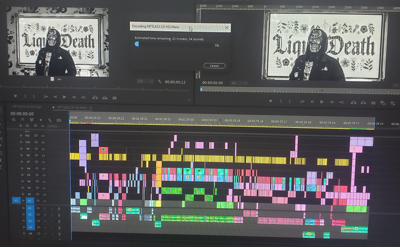
Task: Click Play in the Source monitor
Action: point(64,97)
